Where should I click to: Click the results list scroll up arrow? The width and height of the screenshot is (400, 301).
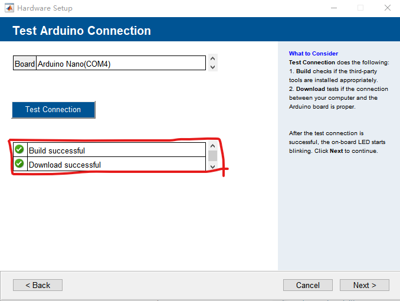point(213,146)
